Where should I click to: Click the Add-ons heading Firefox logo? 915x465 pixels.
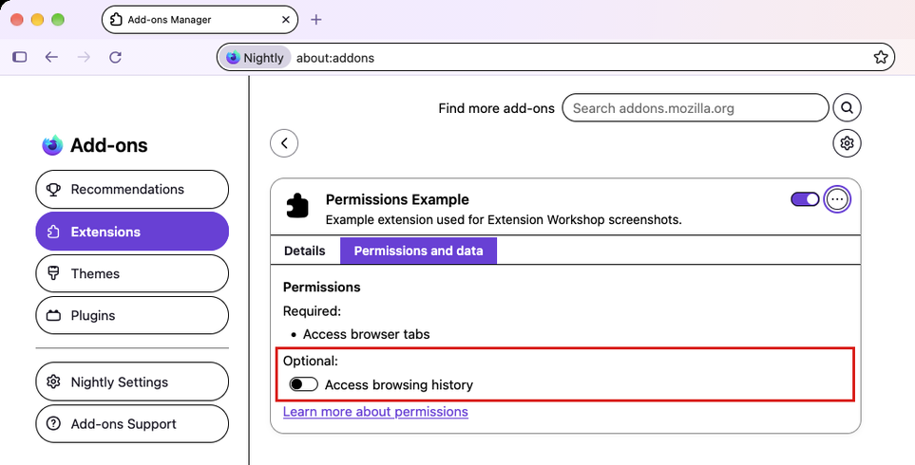click(x=52, y=145)
